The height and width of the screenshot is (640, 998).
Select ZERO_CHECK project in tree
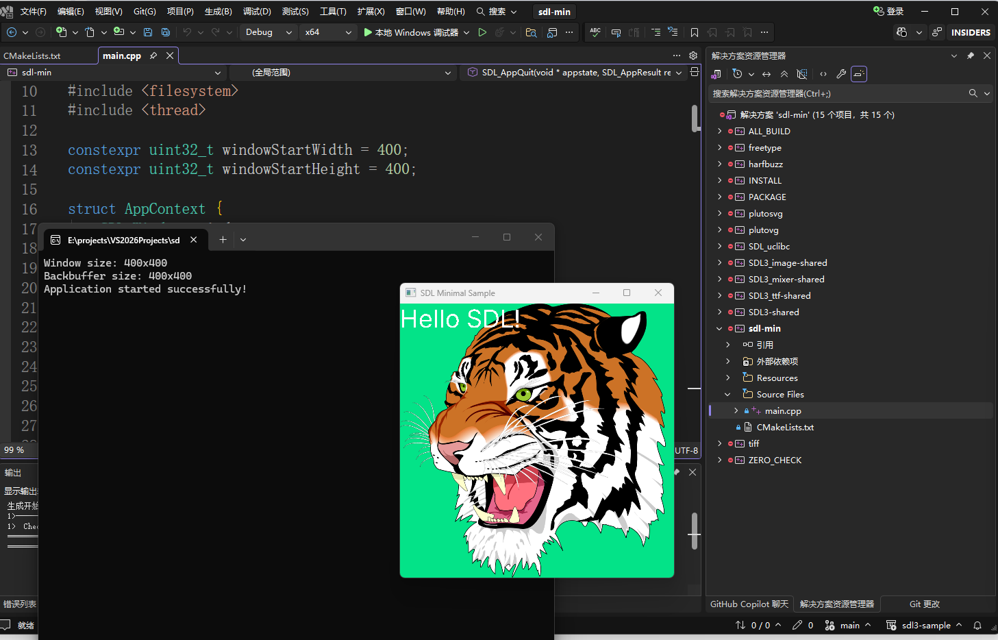(x=775, y=460)
